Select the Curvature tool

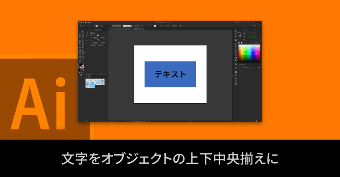pyautogui.click(x=83, y=36)
